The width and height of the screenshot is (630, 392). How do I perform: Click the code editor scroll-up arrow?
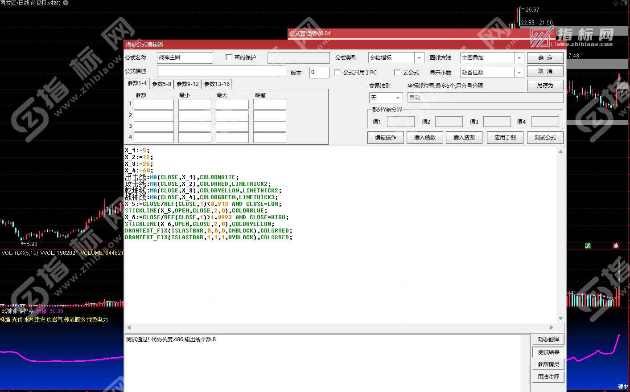[560, 152]
